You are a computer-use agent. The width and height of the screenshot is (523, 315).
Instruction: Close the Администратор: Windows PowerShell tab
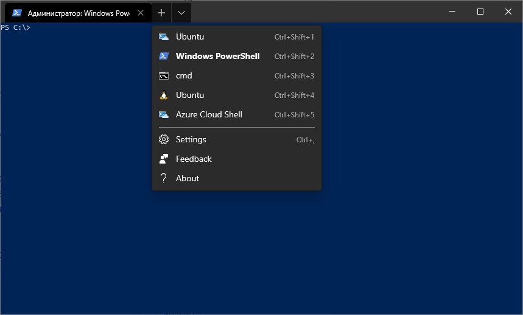tap(141, 13)
